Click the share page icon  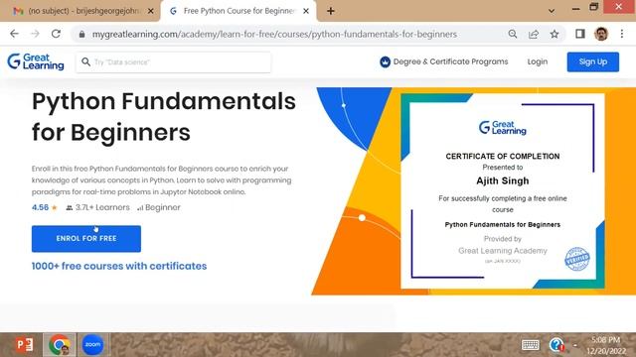pos(534,35)
